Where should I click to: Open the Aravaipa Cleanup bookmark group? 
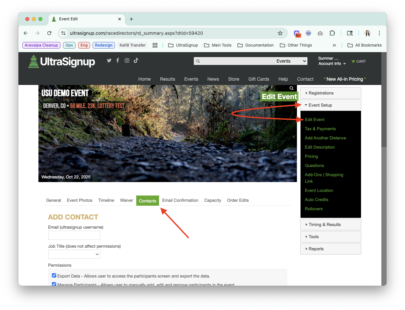[41, 45]
